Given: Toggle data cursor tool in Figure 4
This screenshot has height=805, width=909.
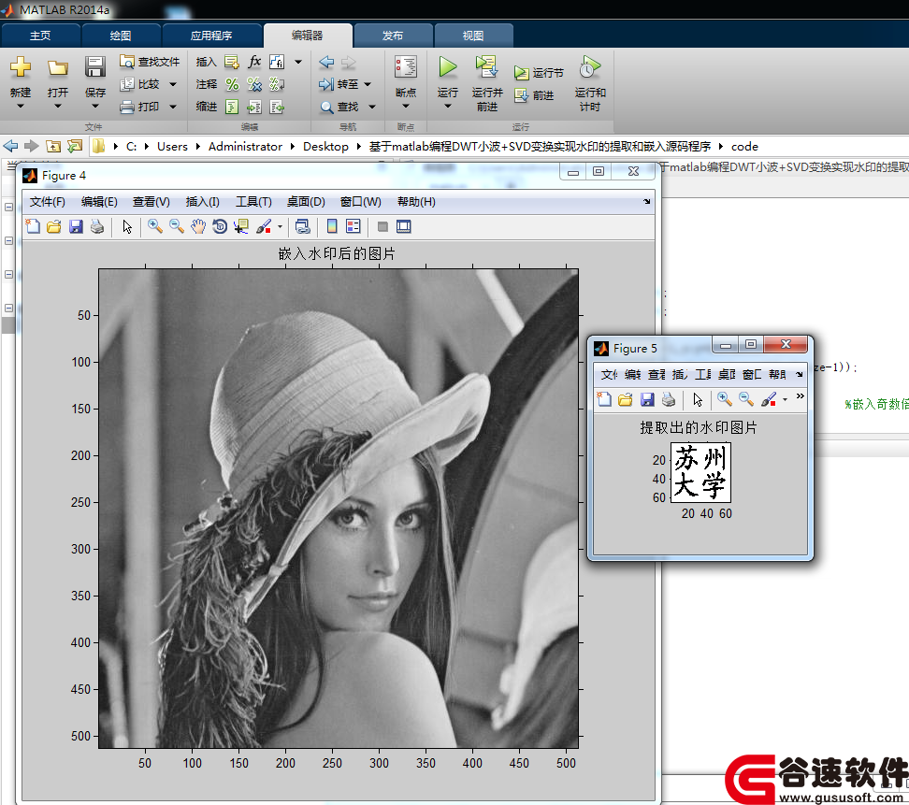Looking at the screenshot, I should tap(241, 226).
